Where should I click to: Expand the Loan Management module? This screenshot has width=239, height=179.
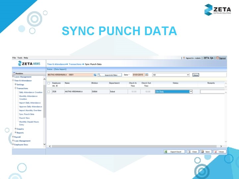tap(13, 141)
